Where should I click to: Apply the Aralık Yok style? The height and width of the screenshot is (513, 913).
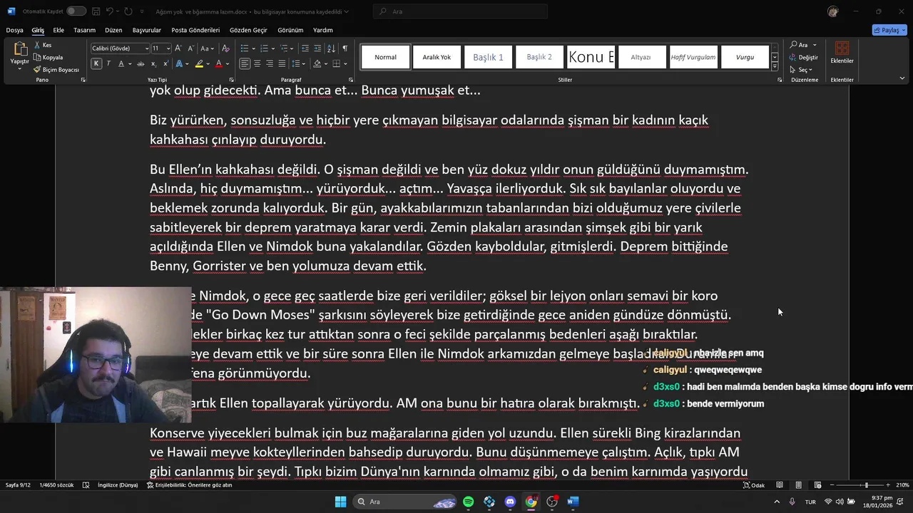tap(437, 57)
